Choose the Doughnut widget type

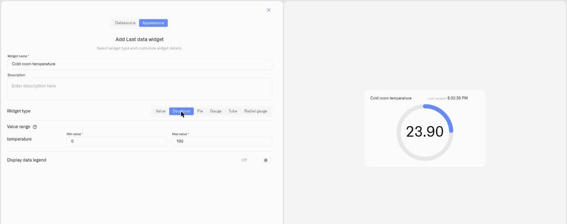pyautogui.click(x=182, y=111)
